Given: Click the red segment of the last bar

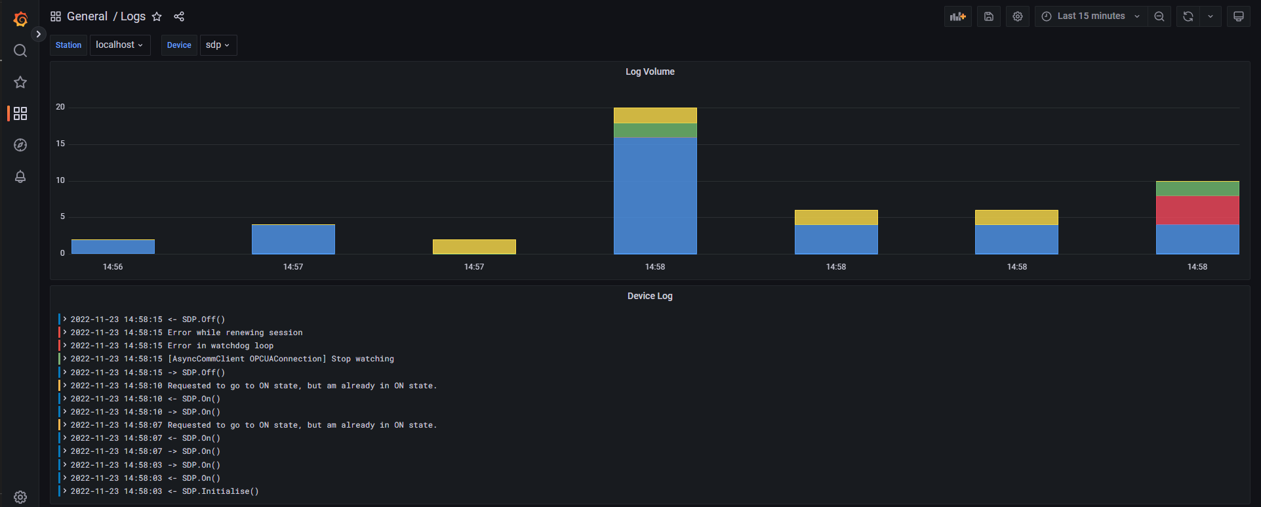Looking at the screenshot, I should (x=1197, y=210).
